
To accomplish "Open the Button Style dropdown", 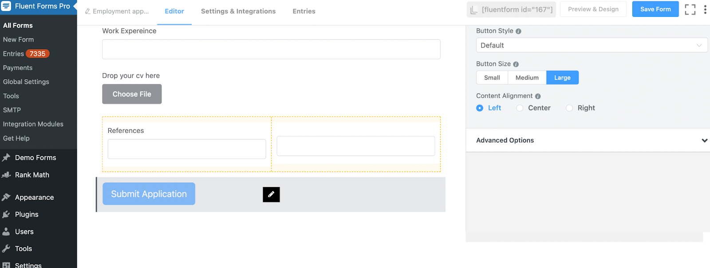I will click(x=592, y=45).
